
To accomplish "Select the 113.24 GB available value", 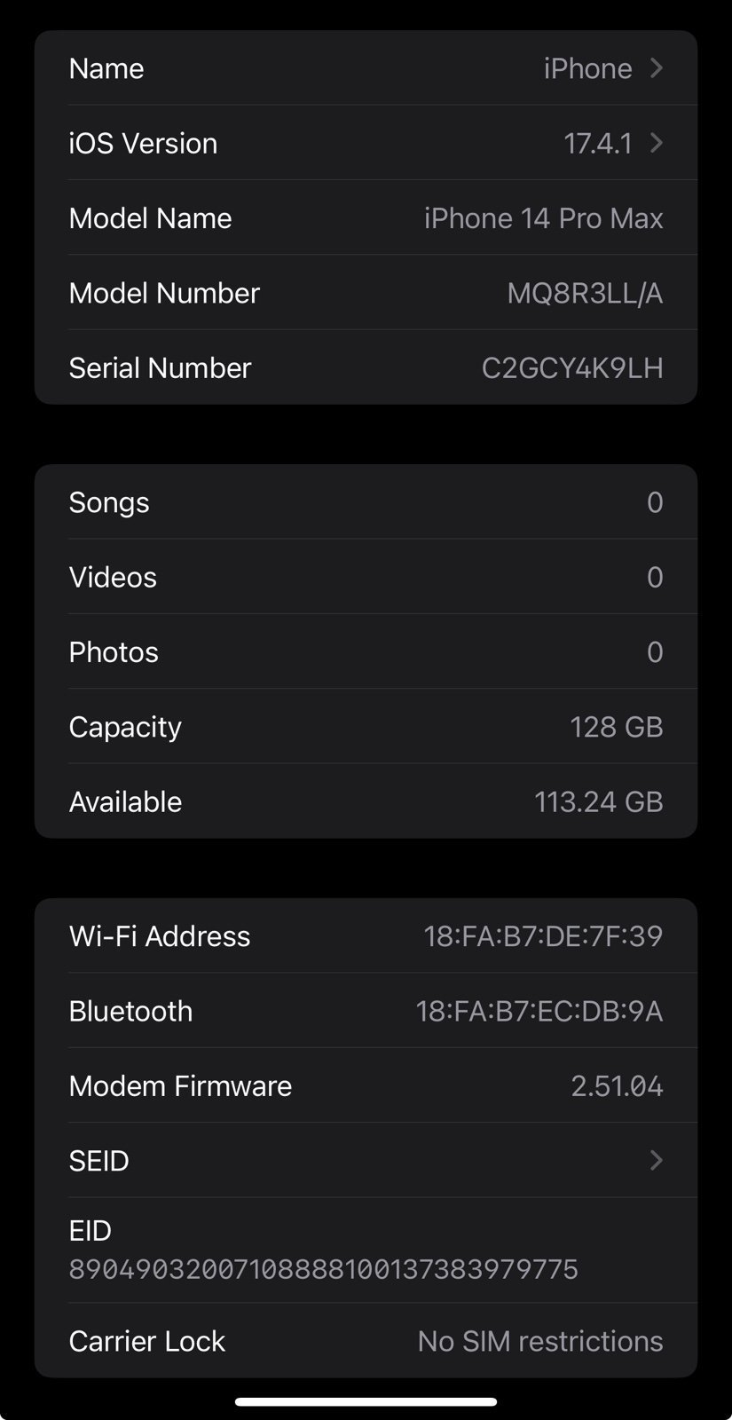I will [598, 801].
